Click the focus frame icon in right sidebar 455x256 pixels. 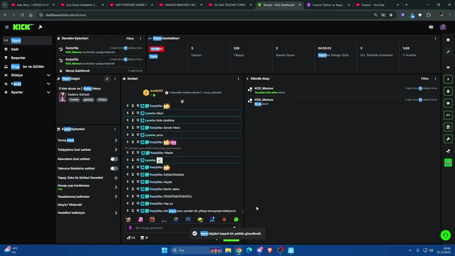pos(448,68)
